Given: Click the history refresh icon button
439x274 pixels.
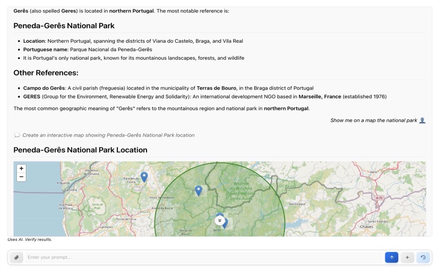Looking at the screenshot, I should point(423,258).
